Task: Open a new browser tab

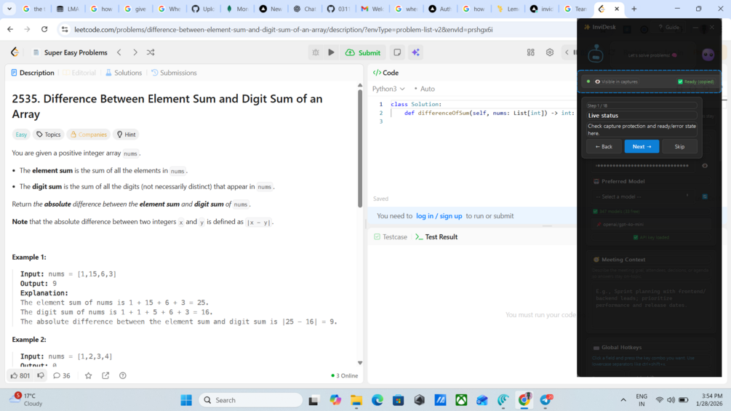Action: [634, 9]
